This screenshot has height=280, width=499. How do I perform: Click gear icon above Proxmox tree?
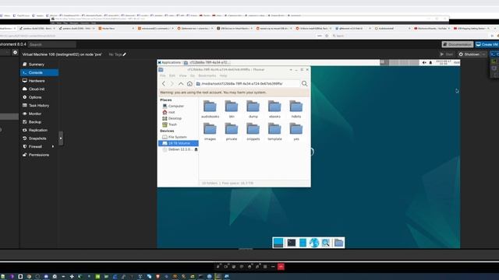click(x=15, y=52)
